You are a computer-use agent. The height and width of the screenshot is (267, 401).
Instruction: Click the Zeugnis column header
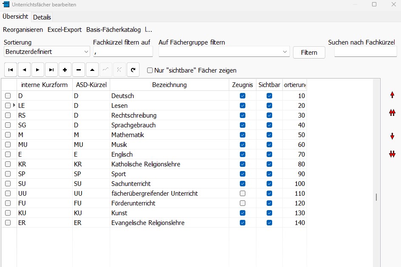242,85
